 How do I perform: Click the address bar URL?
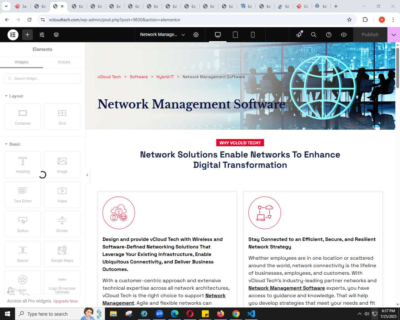click(115, 20)
